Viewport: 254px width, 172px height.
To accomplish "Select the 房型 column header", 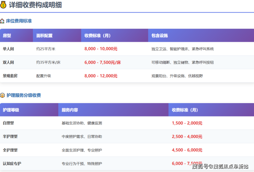I will 7,36.
